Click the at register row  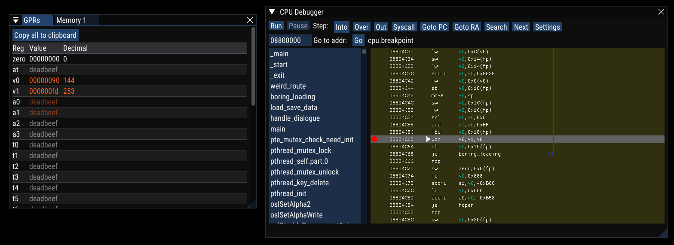click(130, 70)
